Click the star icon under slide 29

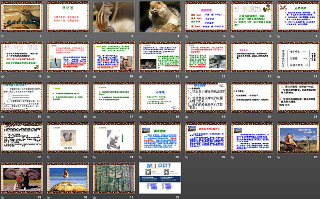tap(4, 197)
